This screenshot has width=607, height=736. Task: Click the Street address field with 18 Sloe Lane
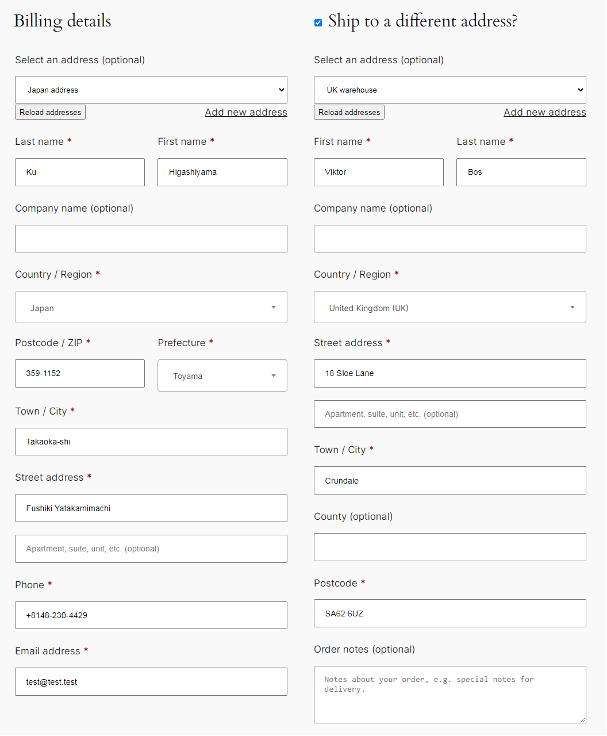[450, 373]
